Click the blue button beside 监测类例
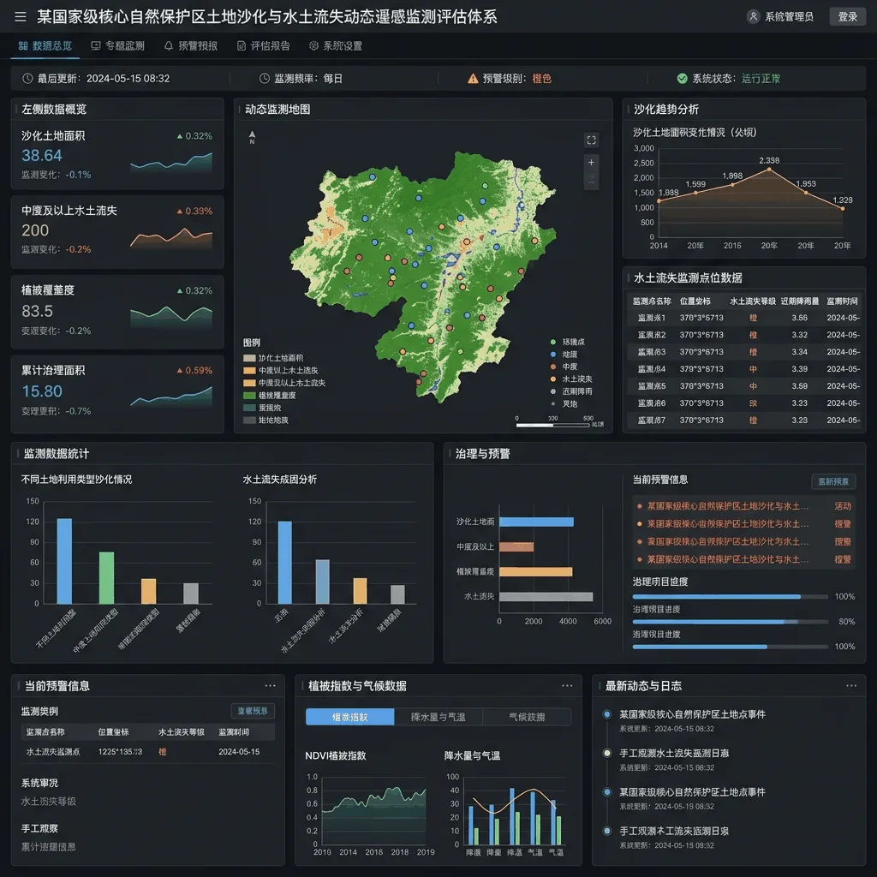Viewport: 877px width, 877px height. click(253, 711)
